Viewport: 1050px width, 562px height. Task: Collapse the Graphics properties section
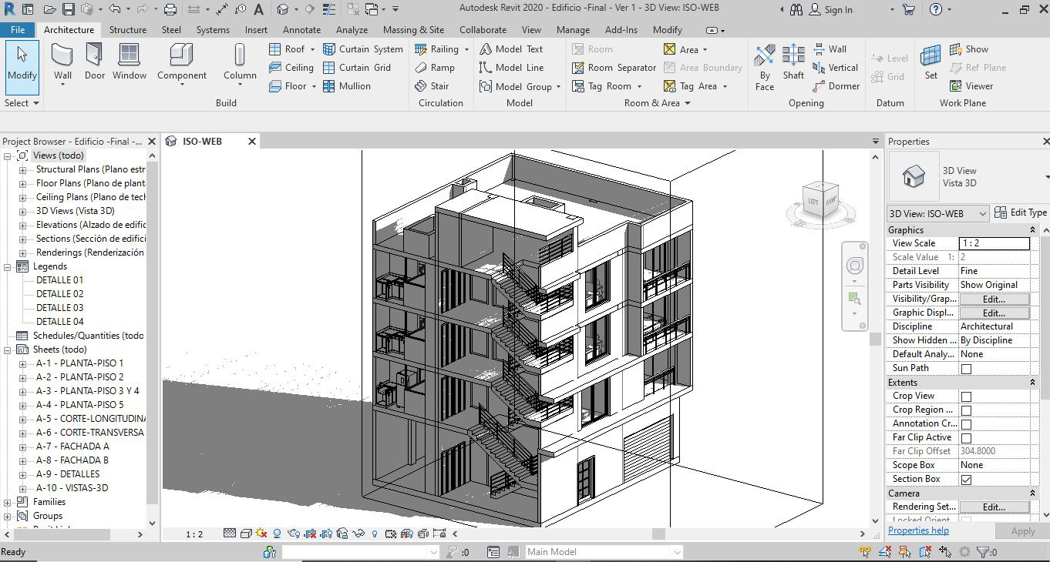pyautogui.click(x=1032, y=230)
